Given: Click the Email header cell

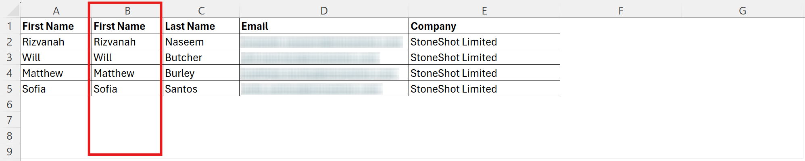Looking at the screenshot, I should pyautogui.click(x=324, y=26).
